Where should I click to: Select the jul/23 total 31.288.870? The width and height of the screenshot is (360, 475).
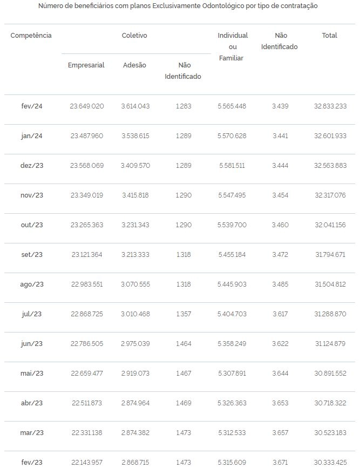click(330, 314)
